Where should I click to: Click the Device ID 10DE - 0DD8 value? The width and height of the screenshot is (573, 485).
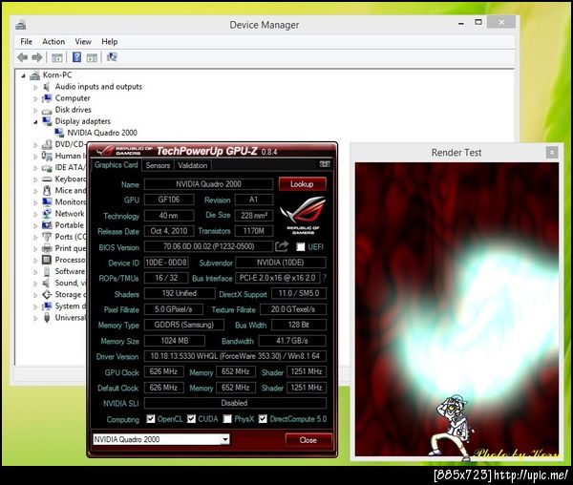click(166, 263)
